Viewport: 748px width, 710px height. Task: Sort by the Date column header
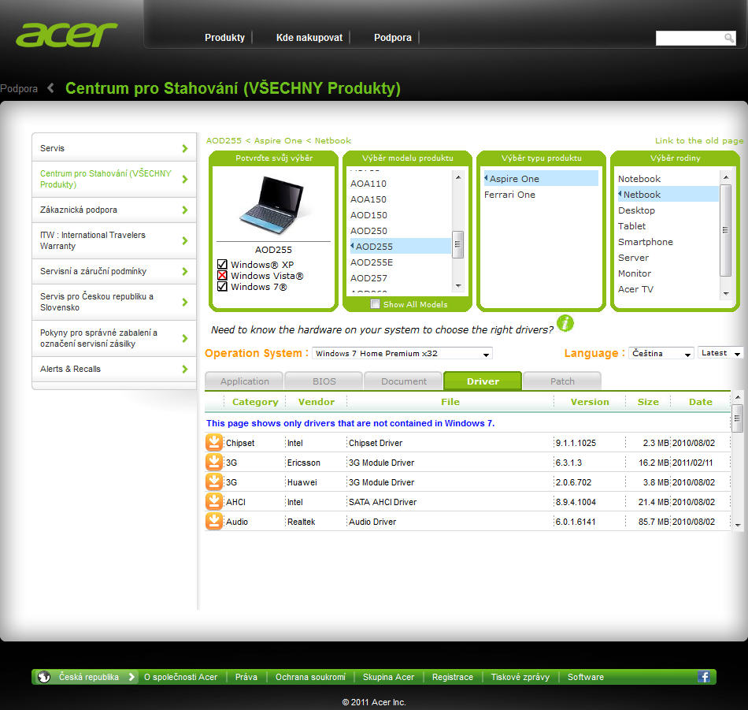point(700,402)
